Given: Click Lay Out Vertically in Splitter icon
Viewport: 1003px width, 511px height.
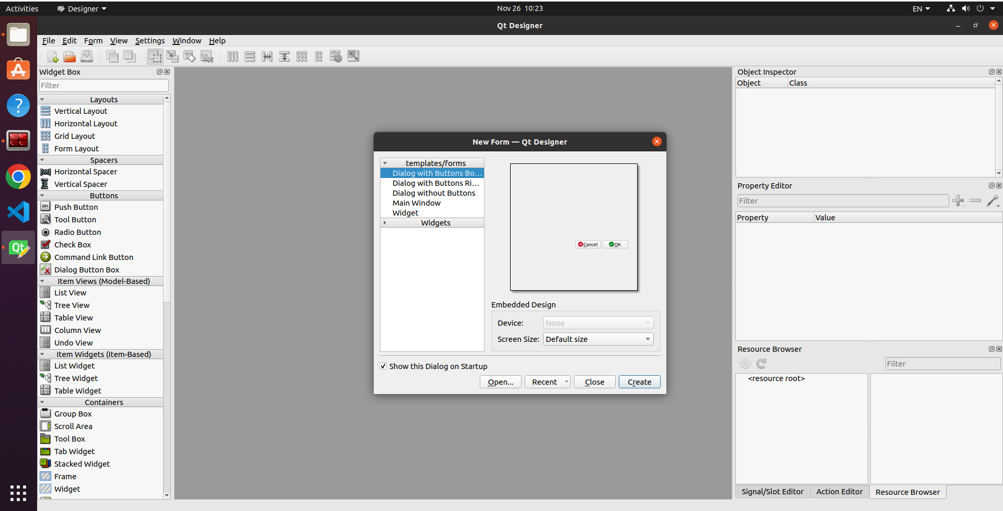Looking at the screenshot, I should pos(284,56).
